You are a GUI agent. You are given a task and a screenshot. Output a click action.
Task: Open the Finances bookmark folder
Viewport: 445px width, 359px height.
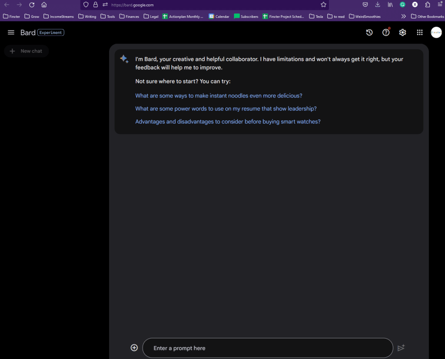129,17
